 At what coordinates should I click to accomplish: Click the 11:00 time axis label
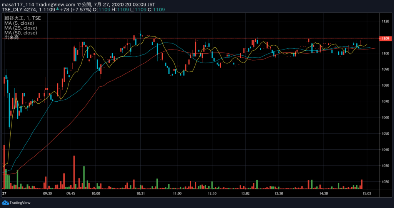click(177, 193)
